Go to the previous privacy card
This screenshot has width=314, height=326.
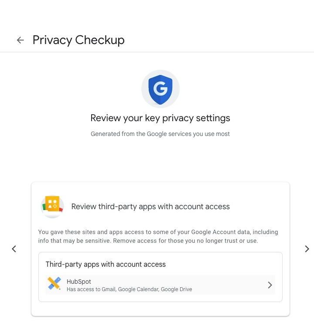point(14,249)
